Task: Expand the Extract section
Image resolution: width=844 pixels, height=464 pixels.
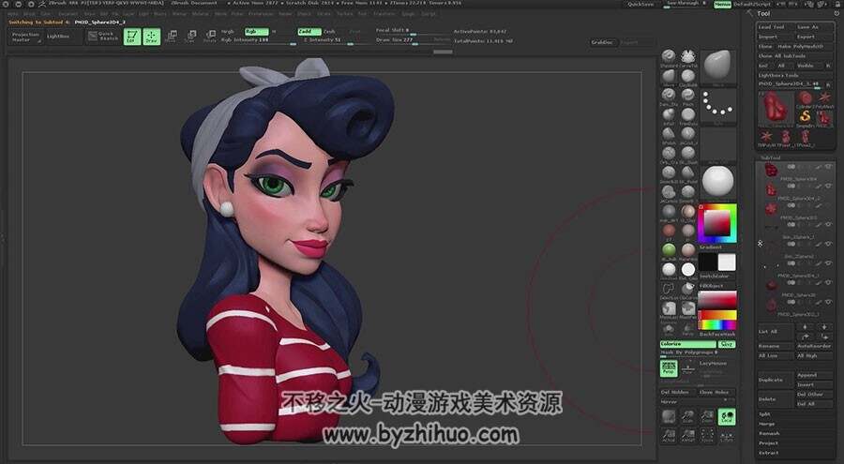Action: pyautogui.click(x=769, y=453)
